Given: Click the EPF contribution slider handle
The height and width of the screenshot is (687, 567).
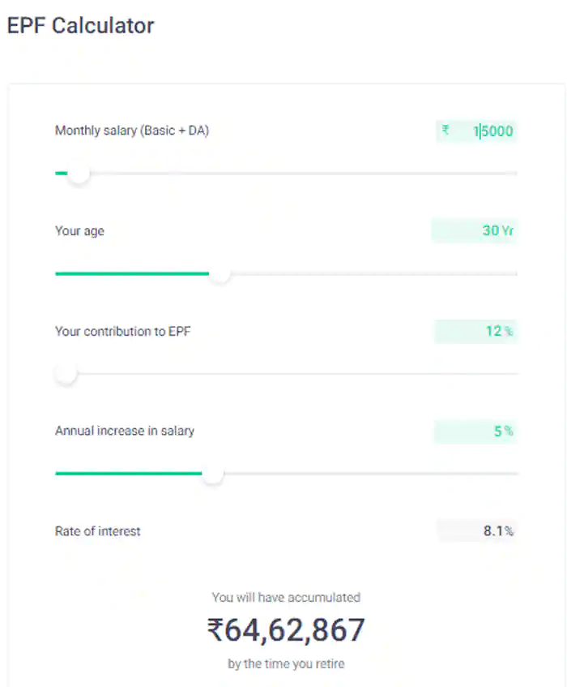Looking at the screenshot, I should click(66, 374).
